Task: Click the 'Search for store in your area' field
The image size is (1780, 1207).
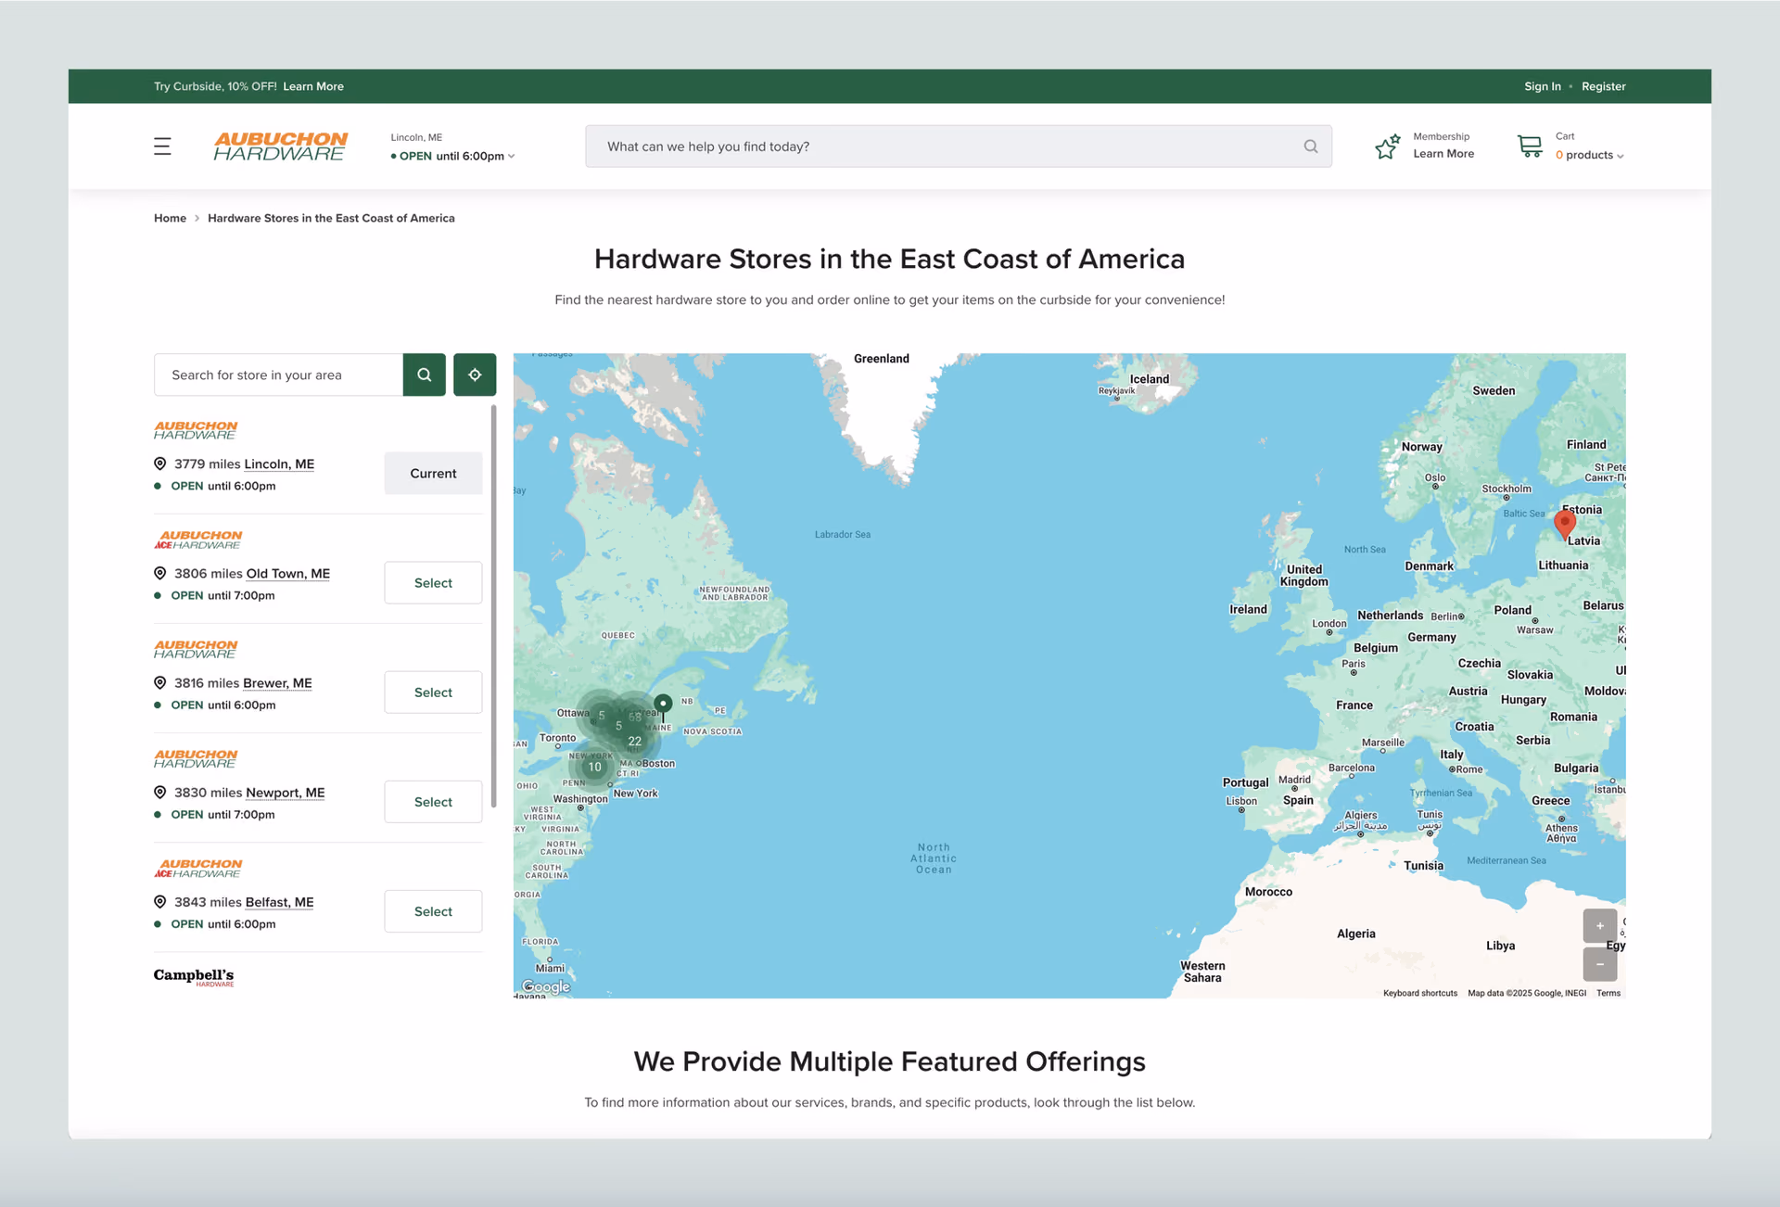Action: [278, 375]
